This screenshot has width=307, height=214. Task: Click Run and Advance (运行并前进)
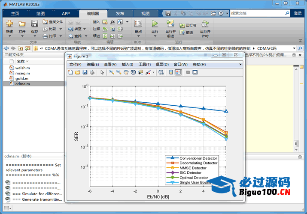[x=170, y=29]
